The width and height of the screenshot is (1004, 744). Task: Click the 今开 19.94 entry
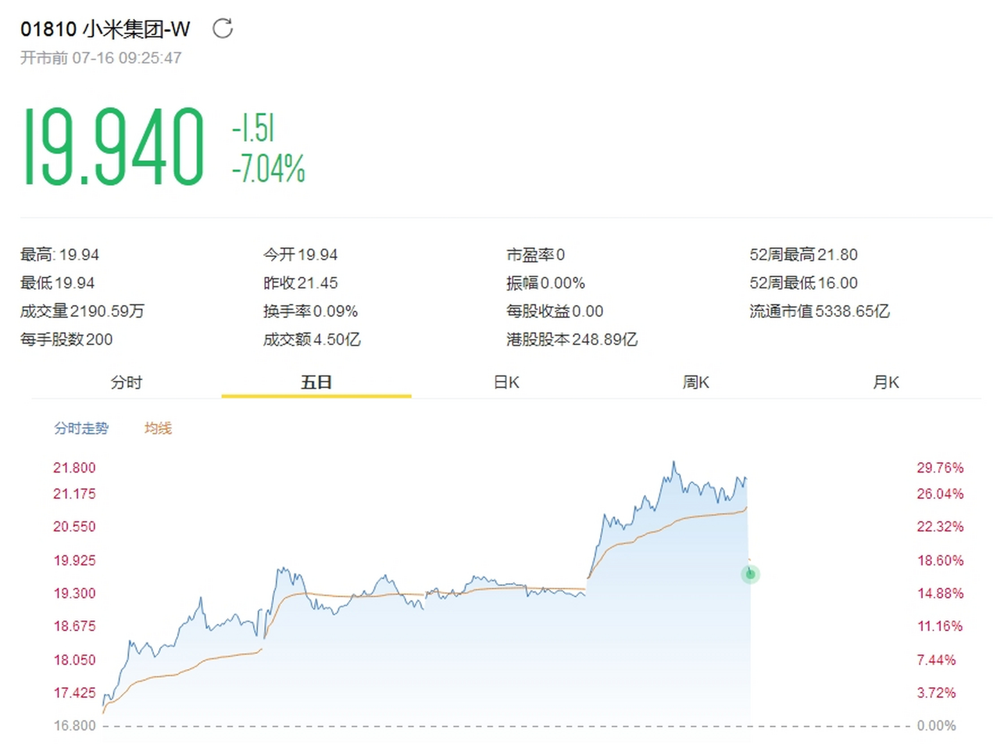301,255
